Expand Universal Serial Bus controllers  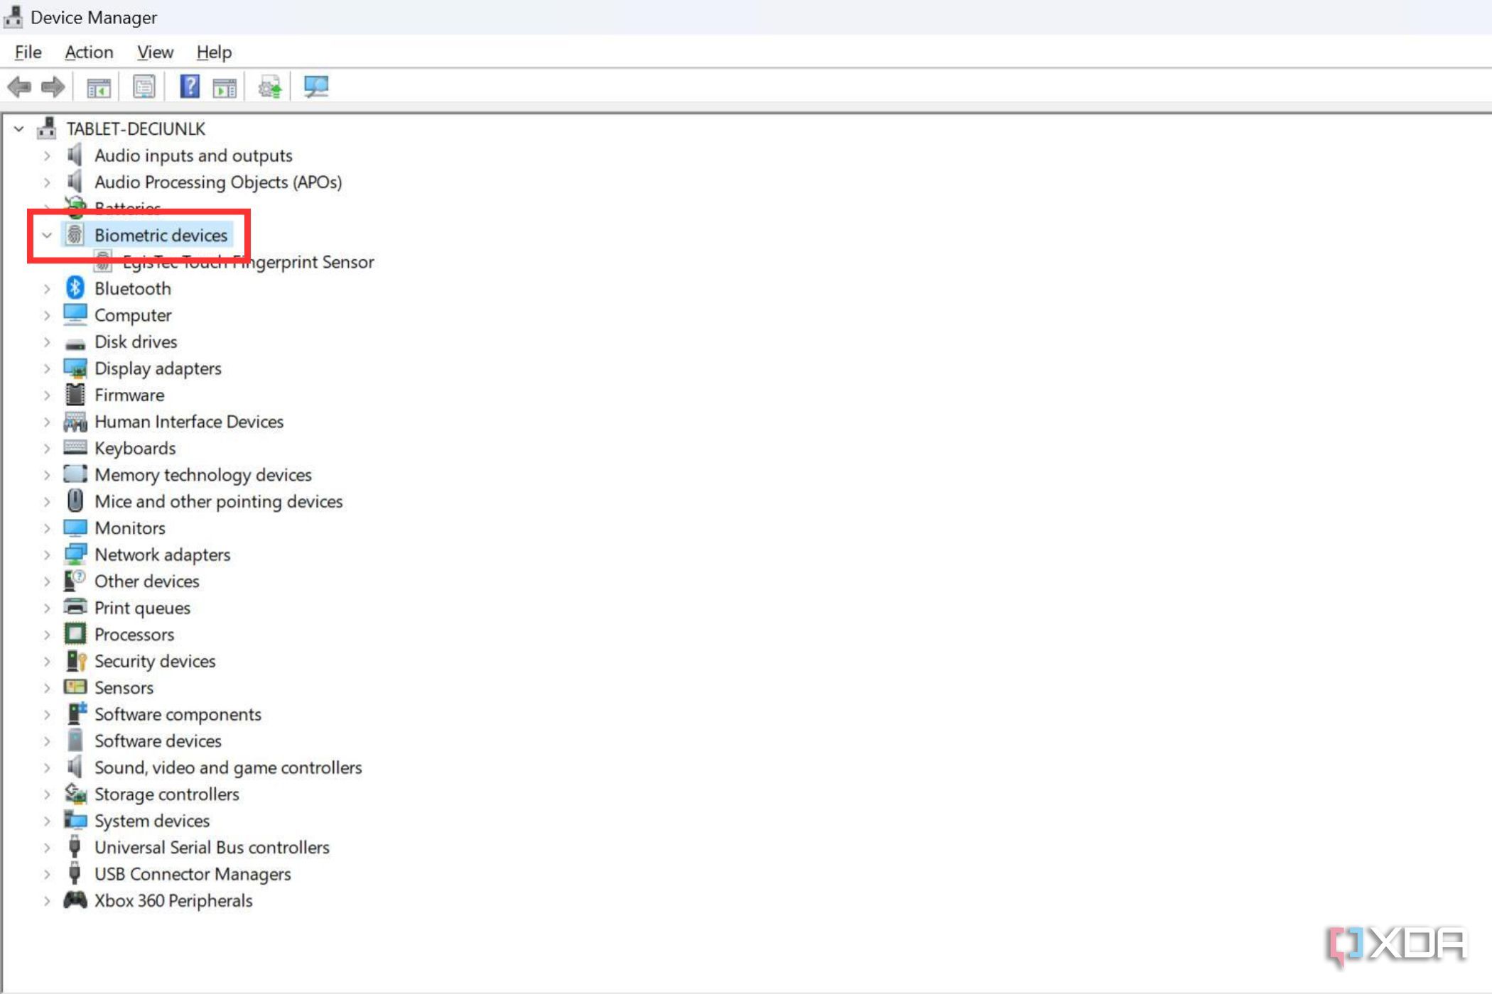[47, 848]
